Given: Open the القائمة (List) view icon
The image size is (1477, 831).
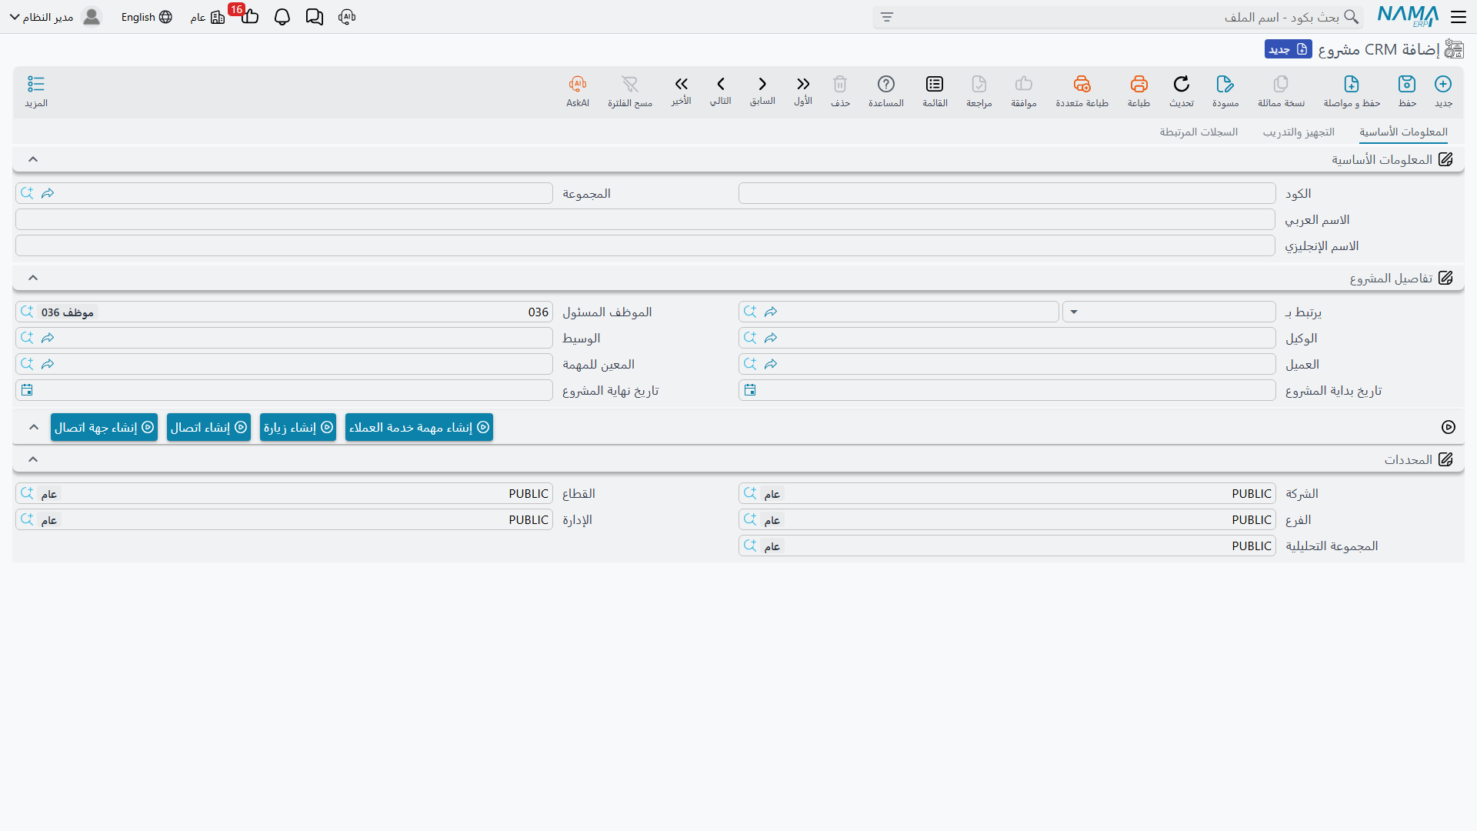Looking at the screenshot, I should 935,84.
